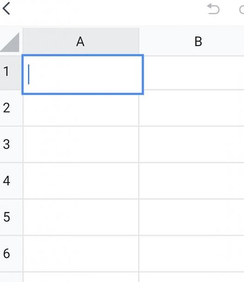Select row 4 header
The image size is (244, 282).
11,181
